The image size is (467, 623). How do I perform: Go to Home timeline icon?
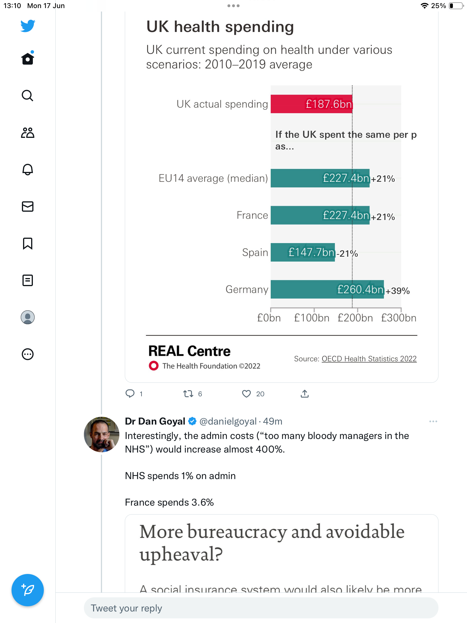(28, 58)
